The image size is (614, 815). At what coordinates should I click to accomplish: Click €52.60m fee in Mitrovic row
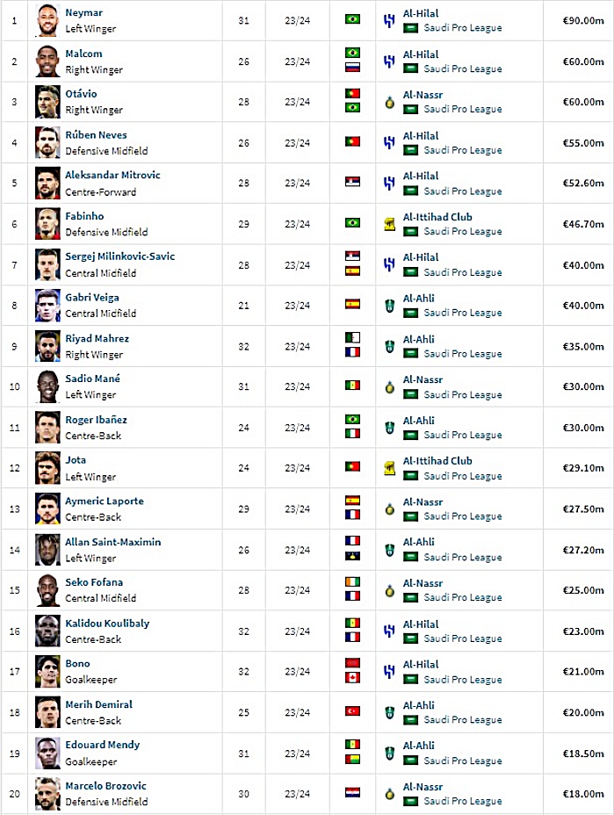point(582,183)
